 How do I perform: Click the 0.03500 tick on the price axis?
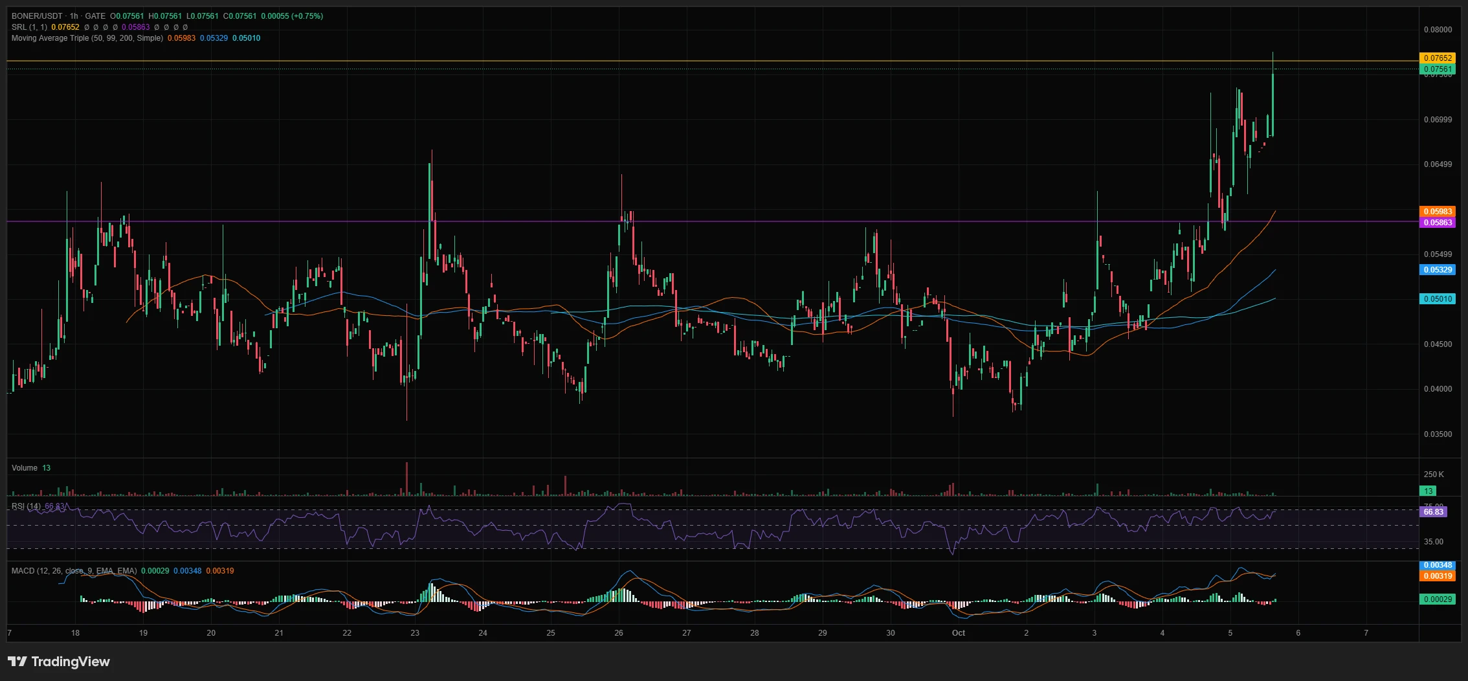pos(1438,434)
